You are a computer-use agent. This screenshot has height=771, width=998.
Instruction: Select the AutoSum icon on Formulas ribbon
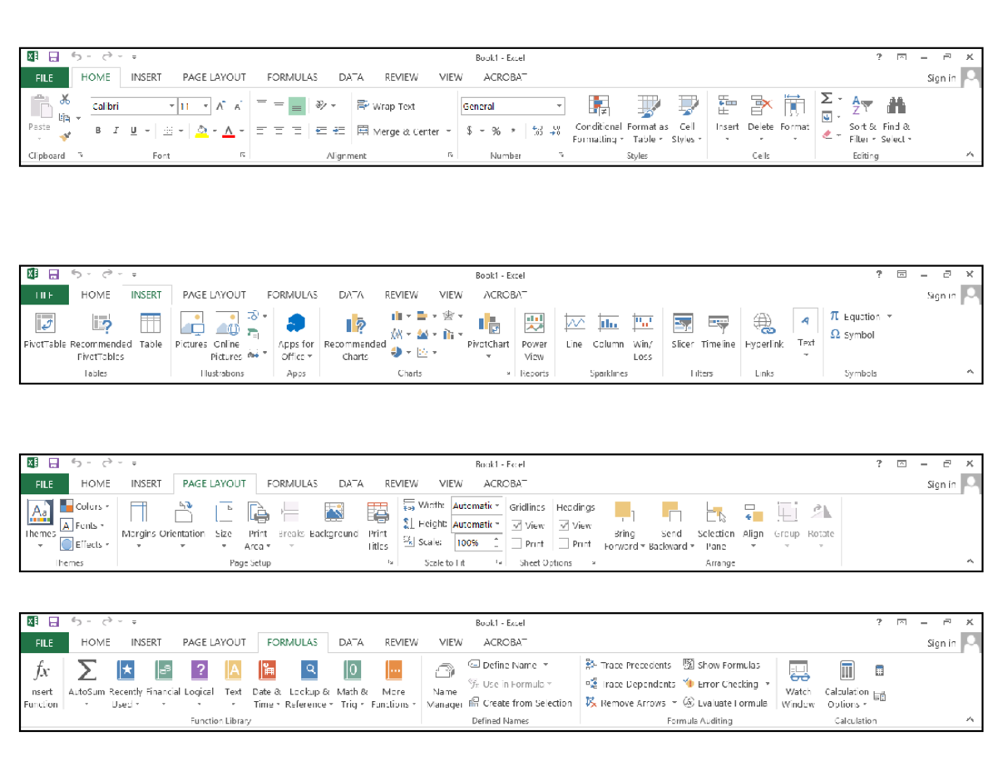tap(86, 671)
